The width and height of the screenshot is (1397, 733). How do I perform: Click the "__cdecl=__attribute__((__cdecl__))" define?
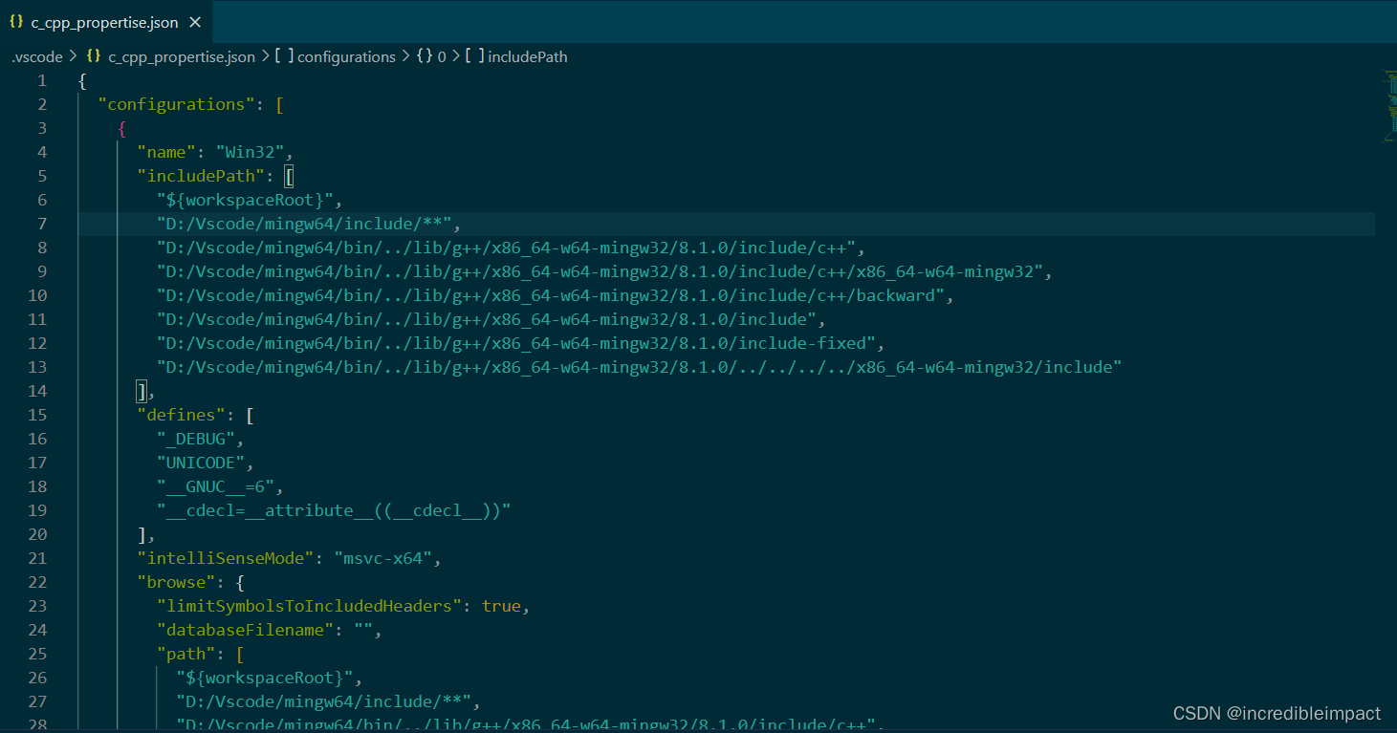tap(334, 510)
